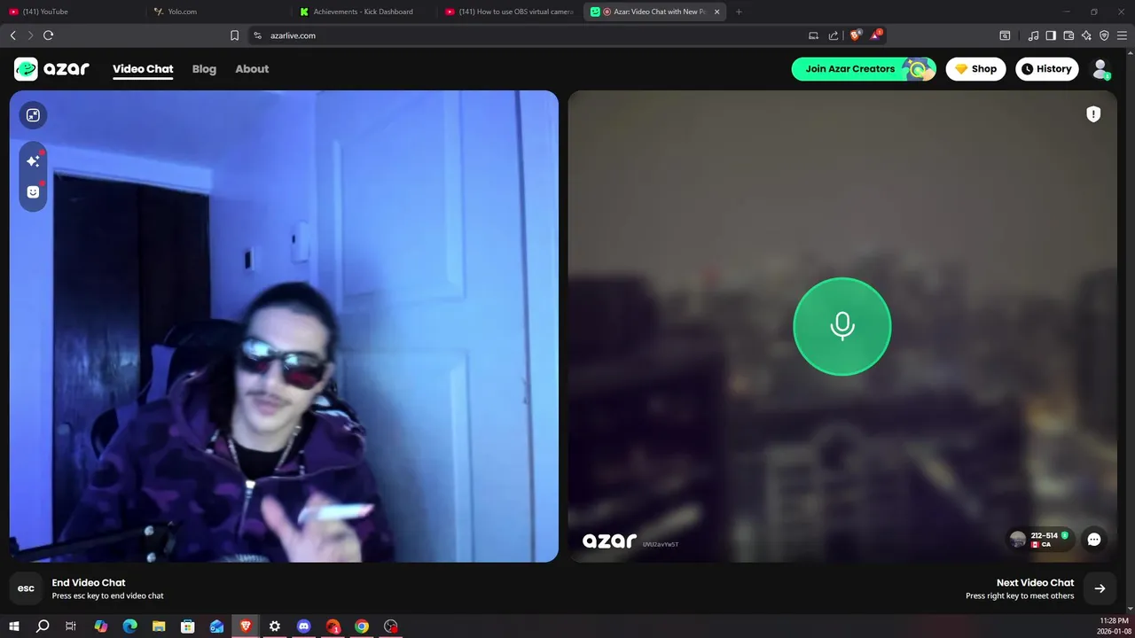Open Windows taskbar search

[43, 626]
